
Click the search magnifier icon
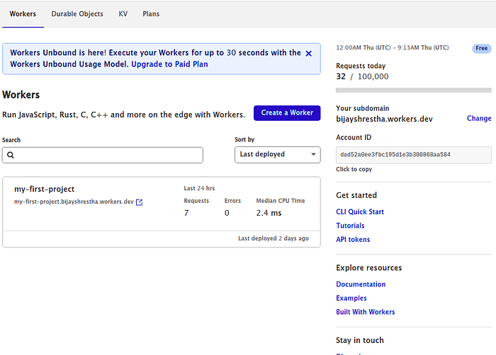pos(11,155)
